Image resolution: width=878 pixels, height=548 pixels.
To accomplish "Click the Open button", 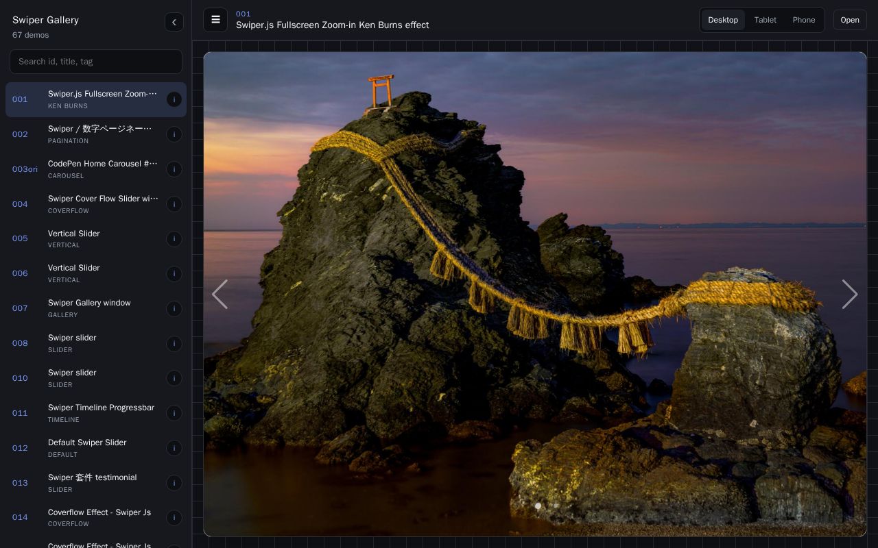I will click(850, 20).
